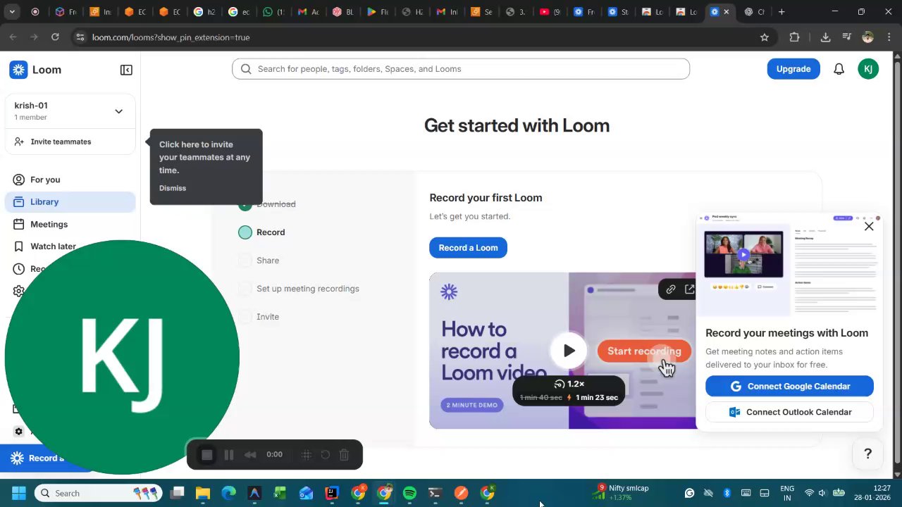Open Spotify from the taskbar
The height and width of the screenshot is (507, 902).
[x=409, y=493]
